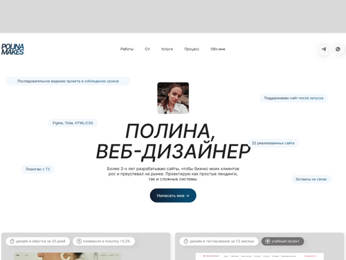Click the timer icon beside «дизайн и тестирование»
This screenshot has height=260, width=346.
point(185,241)
